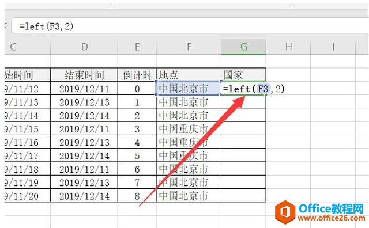369x228 pixels.
Task: Click the countdown cell showing 6
Action: pyautogui.click(x=137, y=169)
